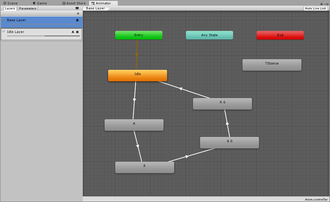This screenshot has height=202, width=330.
Task: Toggle the Animator window lock icon
Action: (x=321, y=4)
